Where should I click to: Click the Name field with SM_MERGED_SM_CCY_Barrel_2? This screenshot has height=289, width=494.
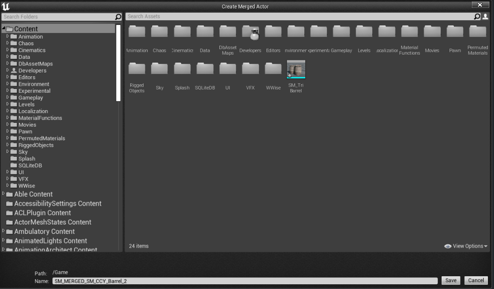[x=245, y=281]
